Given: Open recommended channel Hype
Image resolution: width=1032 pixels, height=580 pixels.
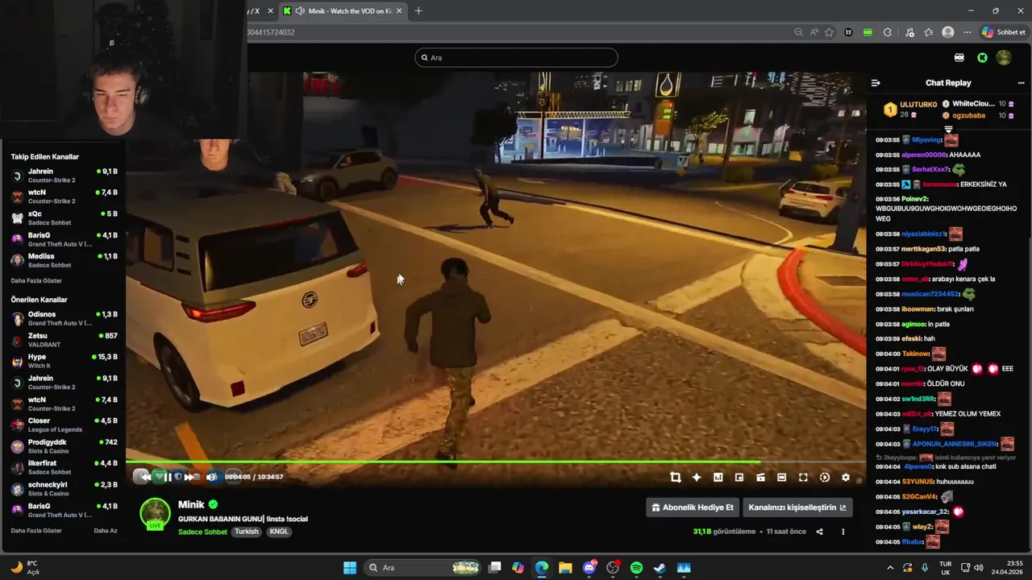Looking at the screenshot, I should pyautogui.click(x=64, y=361).
